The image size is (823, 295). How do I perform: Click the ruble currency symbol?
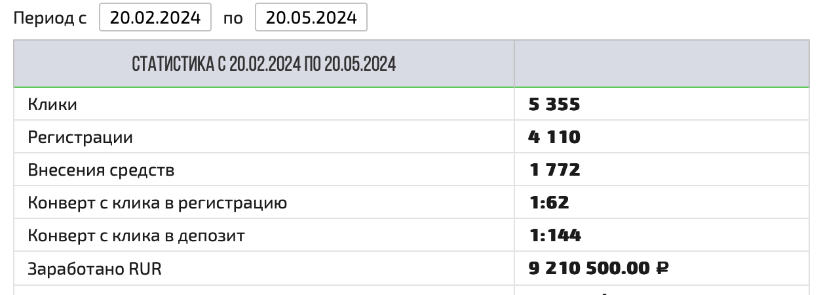coord(662,268)
